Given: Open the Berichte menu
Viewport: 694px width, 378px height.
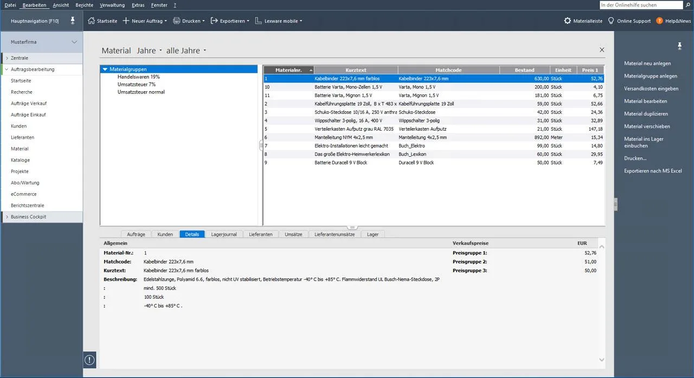Looking at the screenshot, I should (85, 5).
